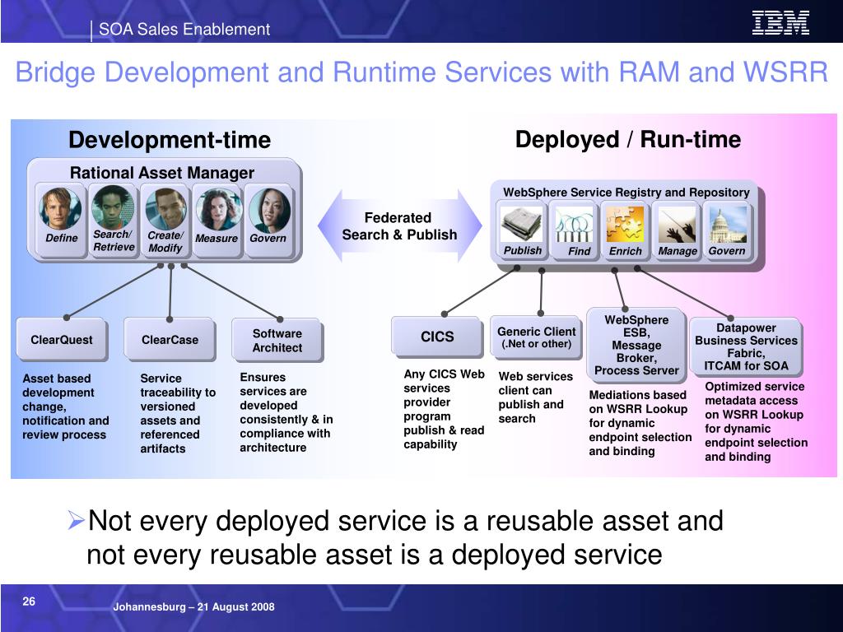Click the Generic Client (.Net or other) box
The image size is (843, 632).
[x=536, y=337]
